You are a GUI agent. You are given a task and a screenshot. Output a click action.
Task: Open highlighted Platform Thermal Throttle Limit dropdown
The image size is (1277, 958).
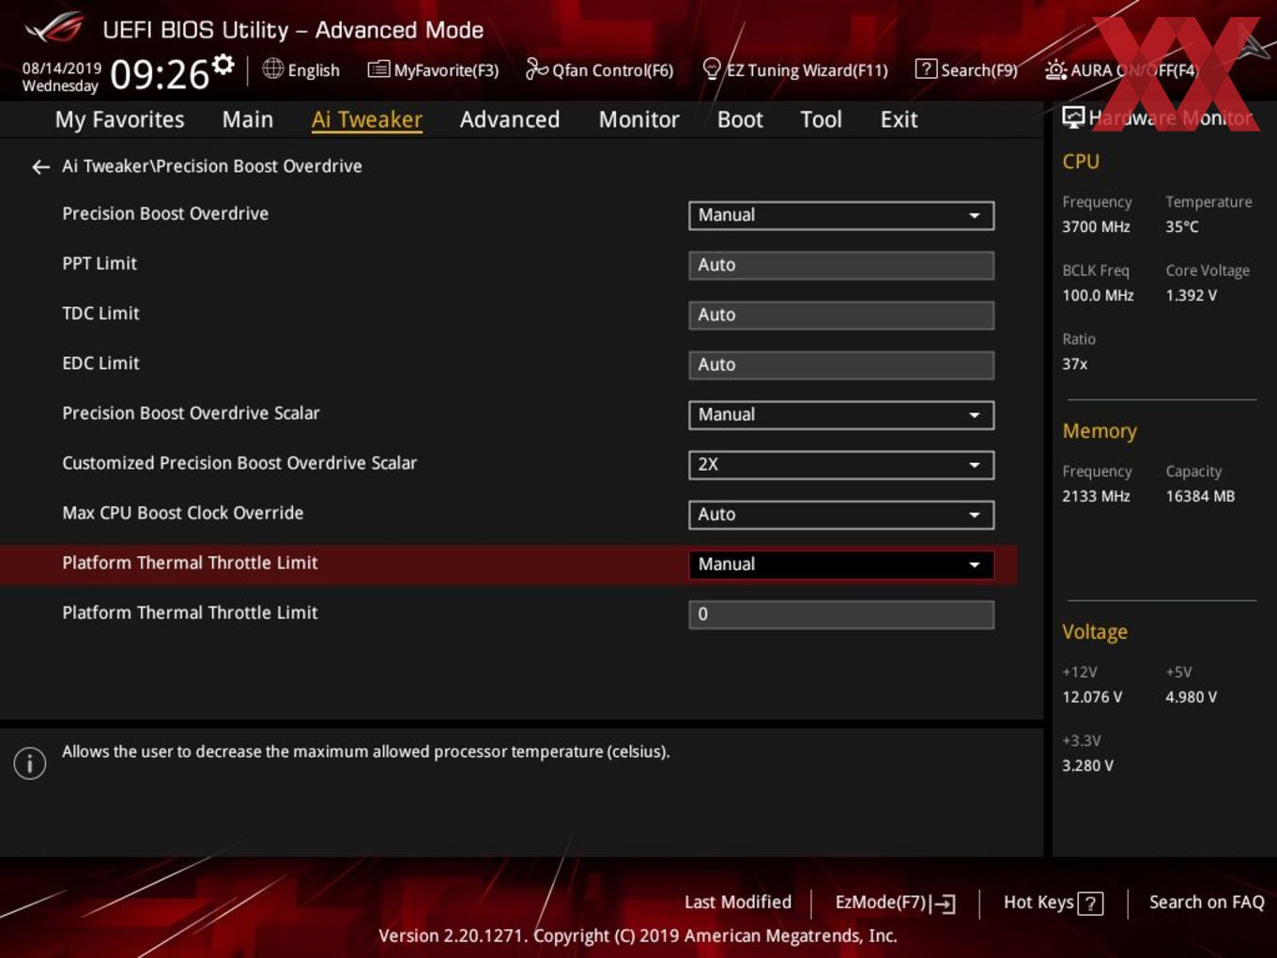(x=841, y=564)
